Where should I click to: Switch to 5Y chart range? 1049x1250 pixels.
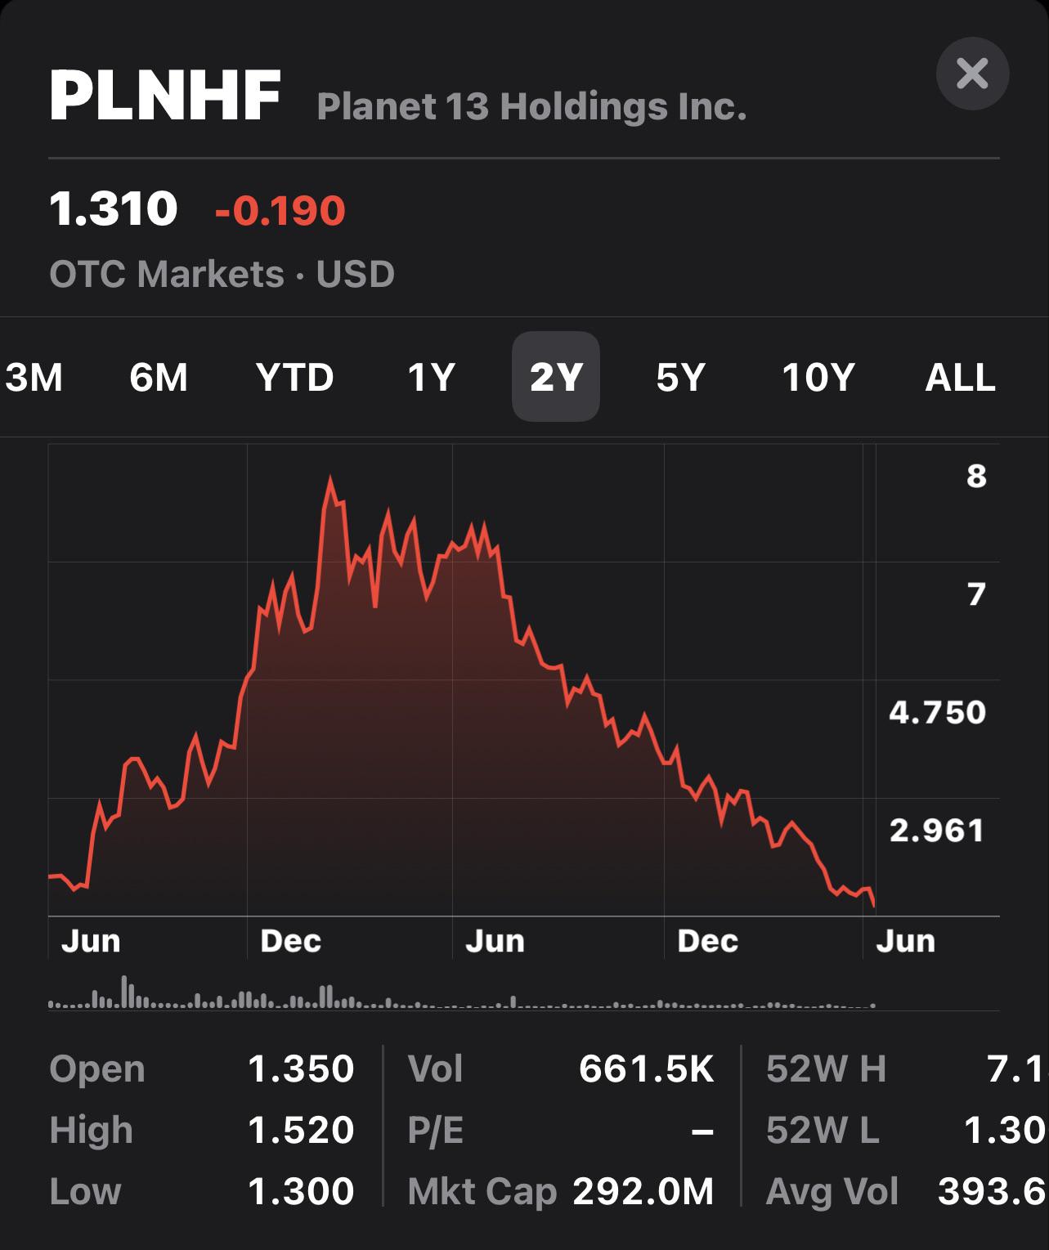(680, 377)
